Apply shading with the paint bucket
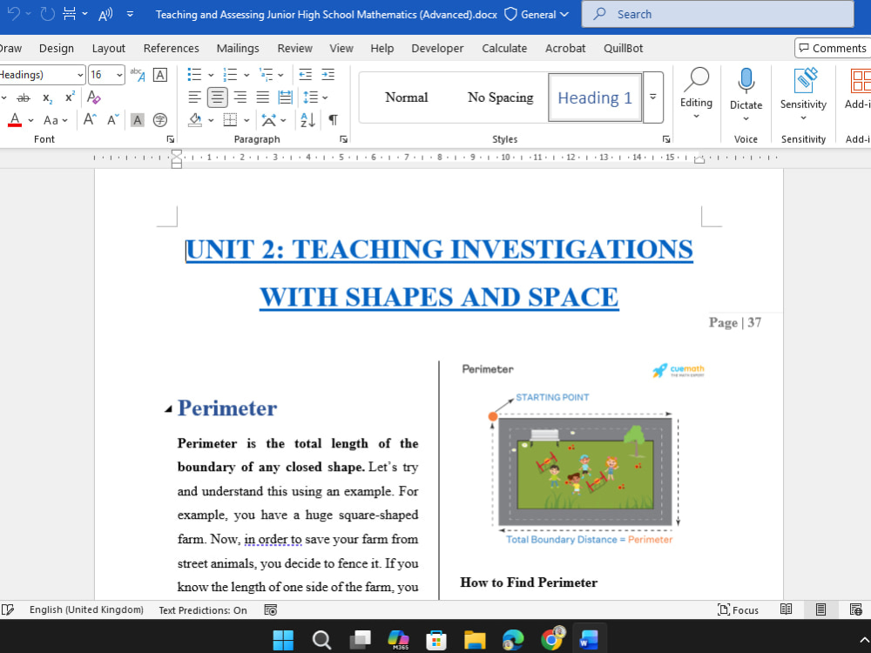Screen dimensions: 871x653 click(195, 120)
